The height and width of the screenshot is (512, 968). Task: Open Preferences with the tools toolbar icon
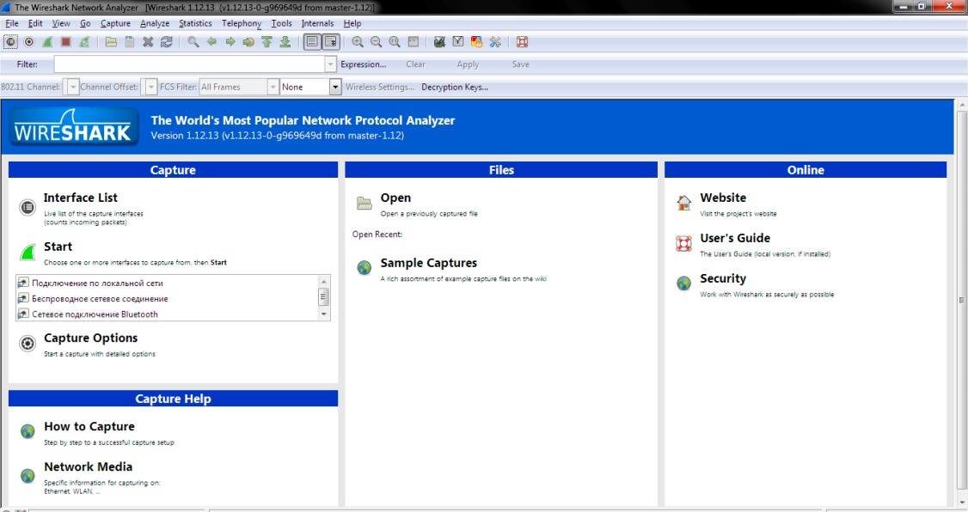[x=495, y=42]
